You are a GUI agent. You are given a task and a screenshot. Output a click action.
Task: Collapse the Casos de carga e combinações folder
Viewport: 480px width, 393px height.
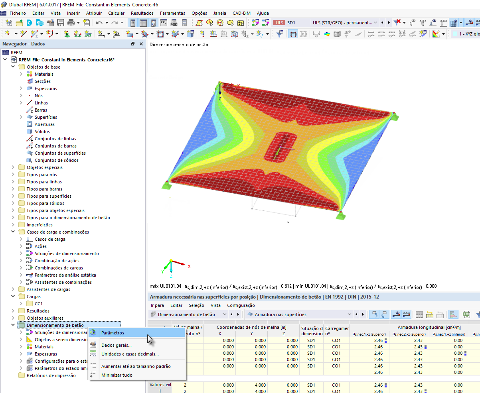(13, 232)
